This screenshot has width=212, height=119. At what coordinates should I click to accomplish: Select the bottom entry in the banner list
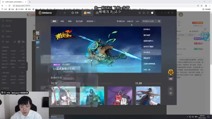[151, 70]
